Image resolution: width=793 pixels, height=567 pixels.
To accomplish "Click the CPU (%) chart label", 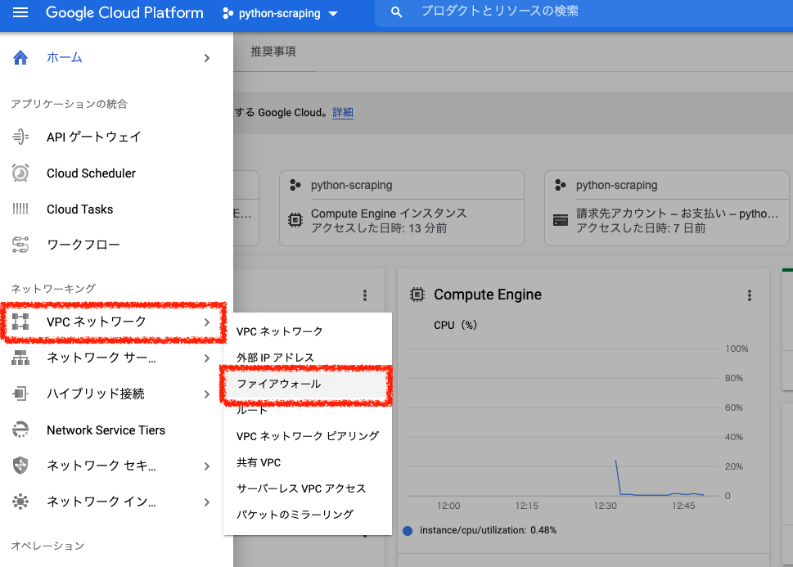I will 455,326.
